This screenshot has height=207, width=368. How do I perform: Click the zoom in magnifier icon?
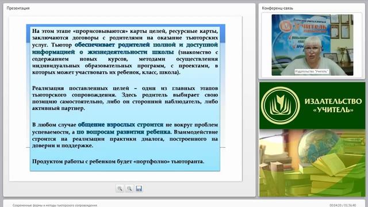(120, 189)
